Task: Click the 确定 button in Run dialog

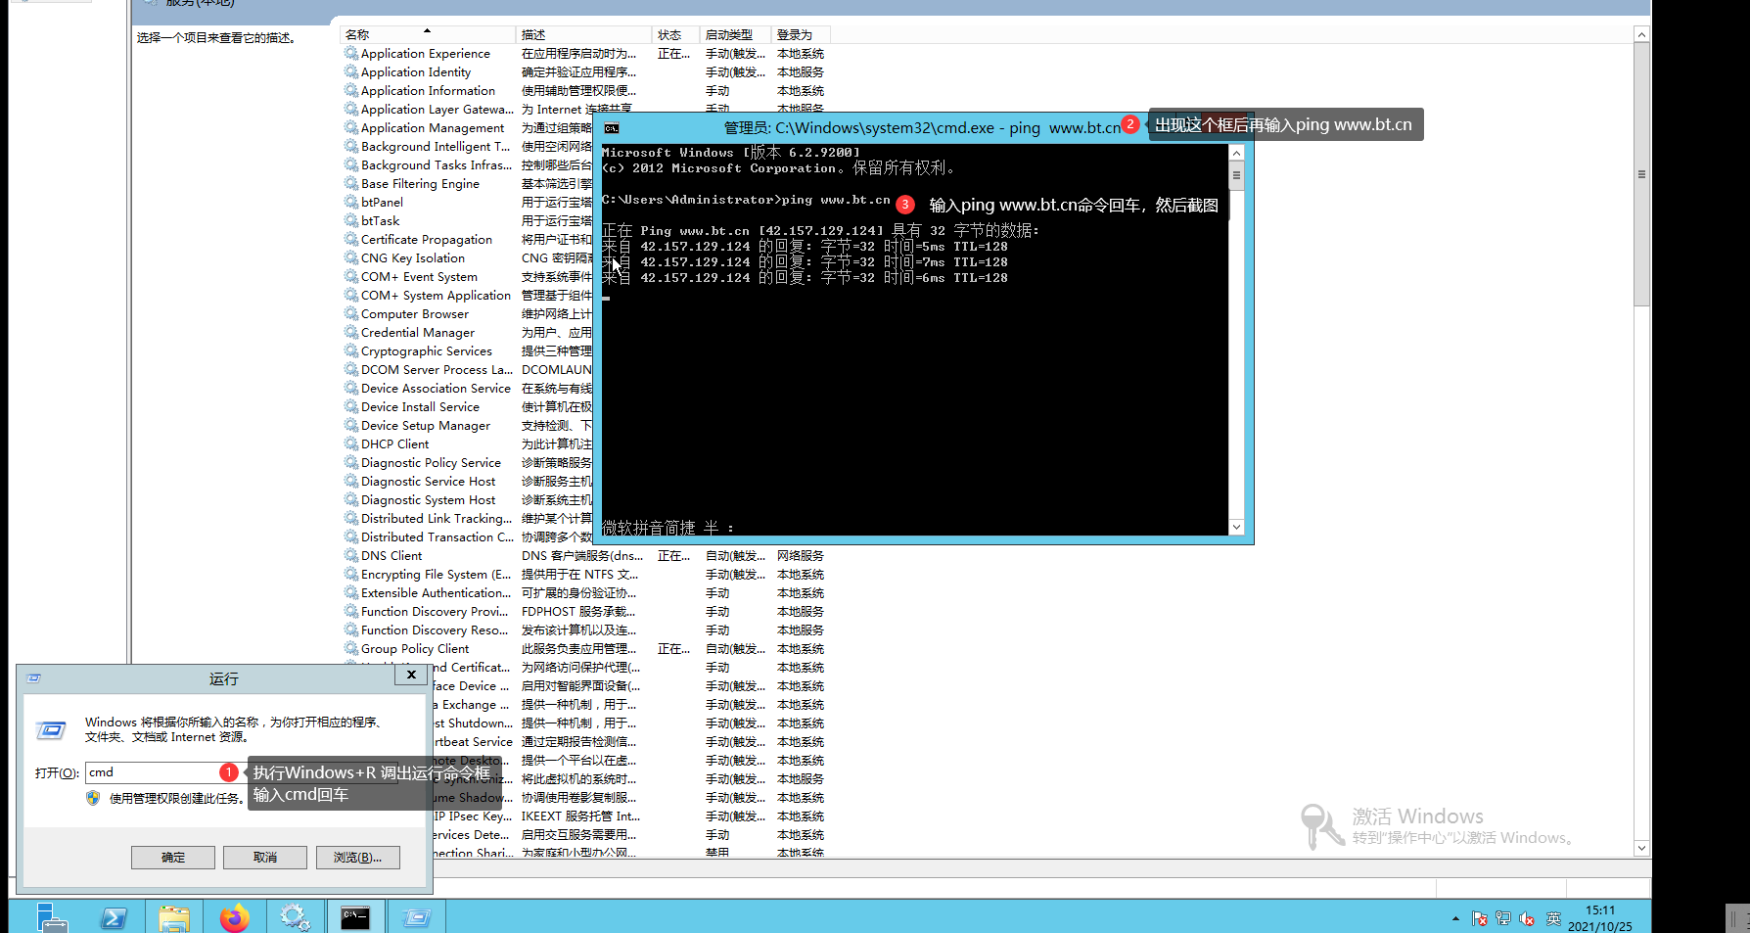Action: 173,857
